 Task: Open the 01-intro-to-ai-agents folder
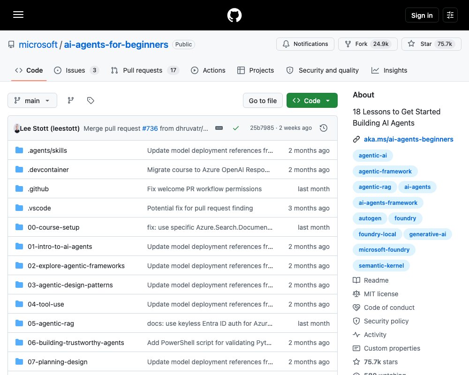[x=60, y=247]
